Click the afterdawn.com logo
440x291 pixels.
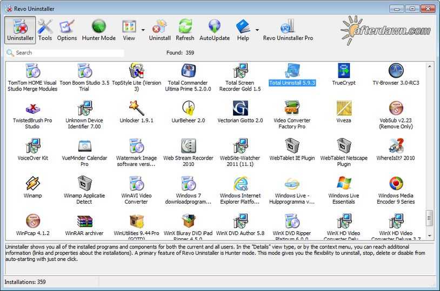pos(385,30)
